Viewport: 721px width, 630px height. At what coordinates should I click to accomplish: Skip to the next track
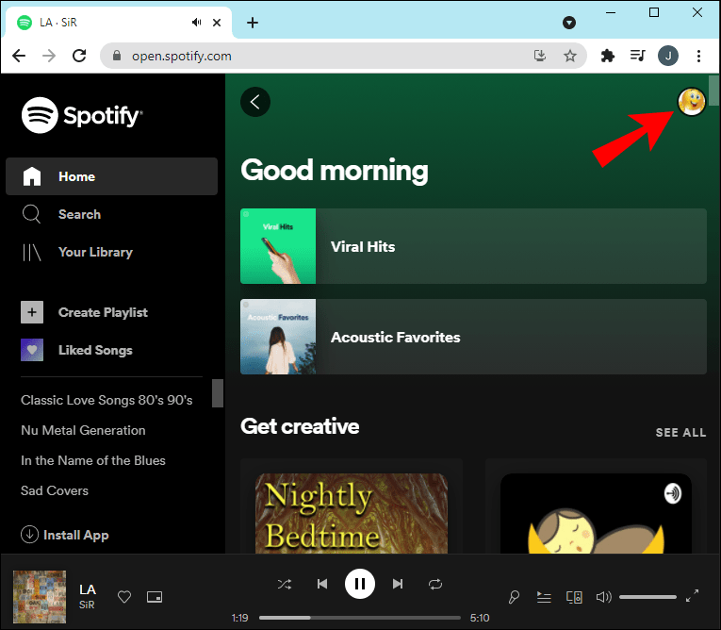(x=398, y=584)
